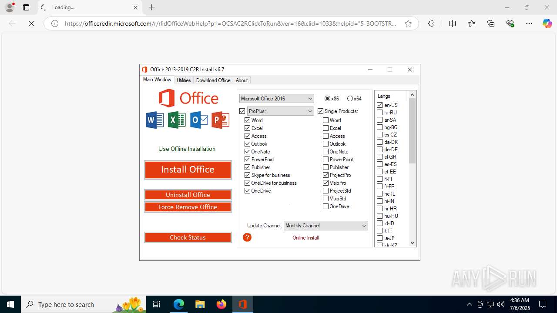Click the browser address bar URL
557x313 pixels.
(x=231, y=23)
